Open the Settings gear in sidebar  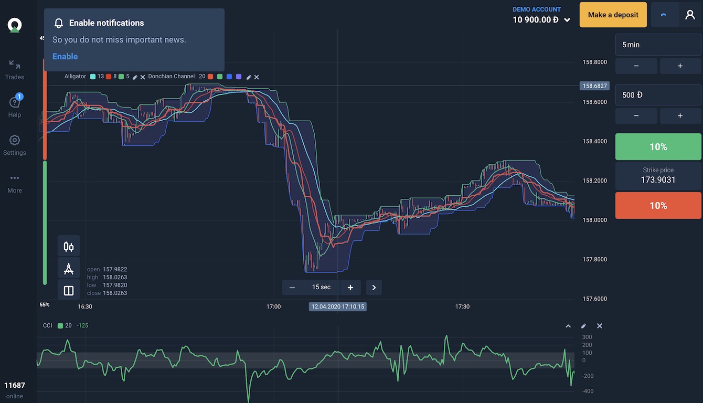pyautogui.click(x=15, y=145)
